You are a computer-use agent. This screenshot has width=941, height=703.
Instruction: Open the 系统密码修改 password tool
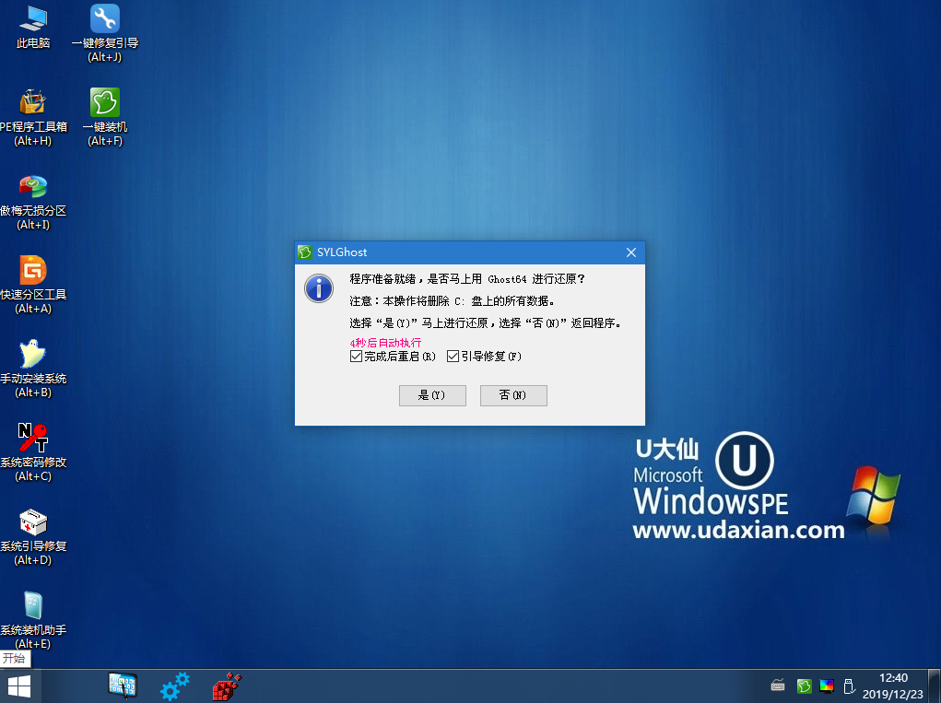click(x=33, y=439)
